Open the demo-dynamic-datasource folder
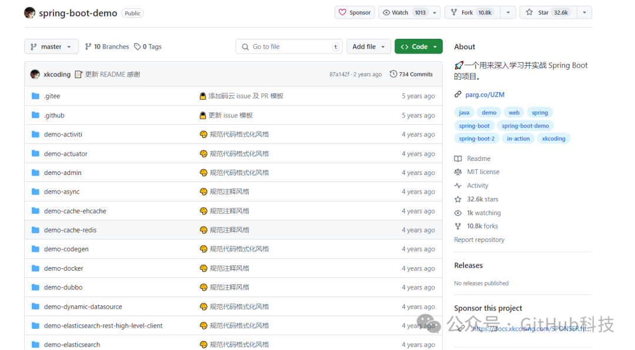Screen dimensions: 635x350 tap(83, 307)
